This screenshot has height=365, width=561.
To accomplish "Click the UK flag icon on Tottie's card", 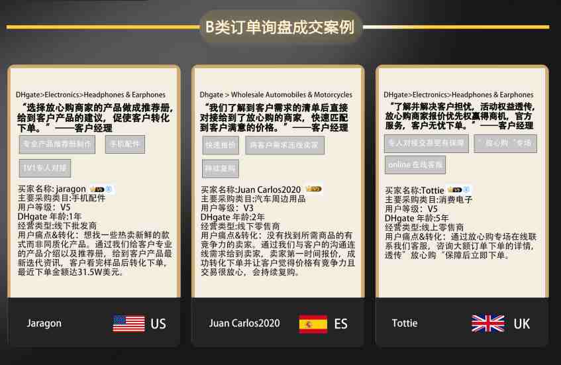I will (x=488, y=323).
